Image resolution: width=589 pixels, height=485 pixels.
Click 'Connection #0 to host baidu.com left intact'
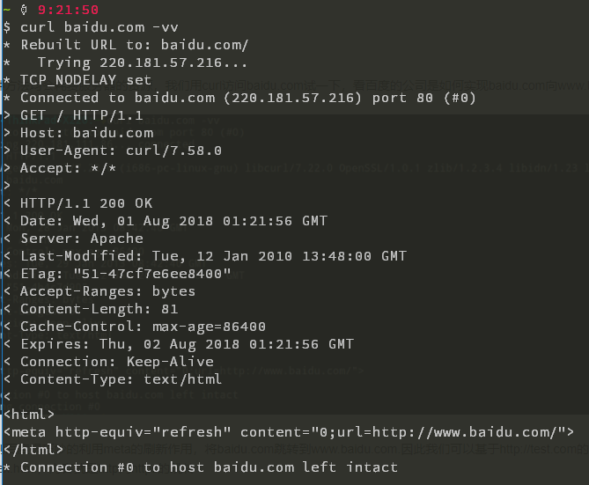click(x=209, y=467)
